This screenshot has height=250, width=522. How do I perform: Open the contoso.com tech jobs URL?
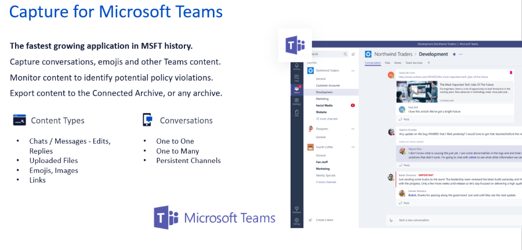click(443, 77)
